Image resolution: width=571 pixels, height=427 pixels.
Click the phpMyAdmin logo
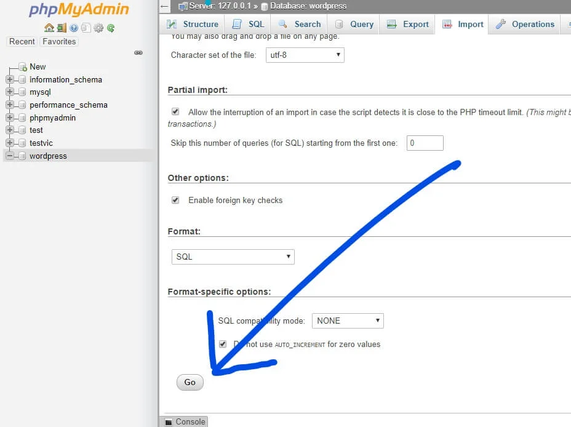79,10
